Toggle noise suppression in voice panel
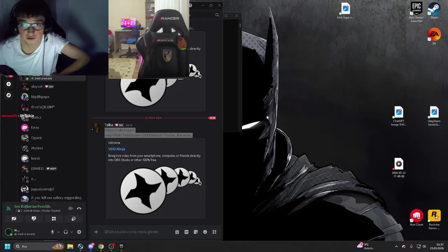The height and width of the screenshot is (252, 448). (71, 209)
